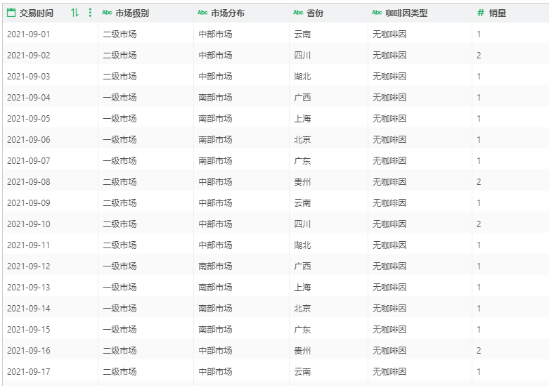Viewport: 549px width, 386px height.
Task: Click the Abc type icon beside 市场分布
Action: pyautogui.click(x=202, y=13)
